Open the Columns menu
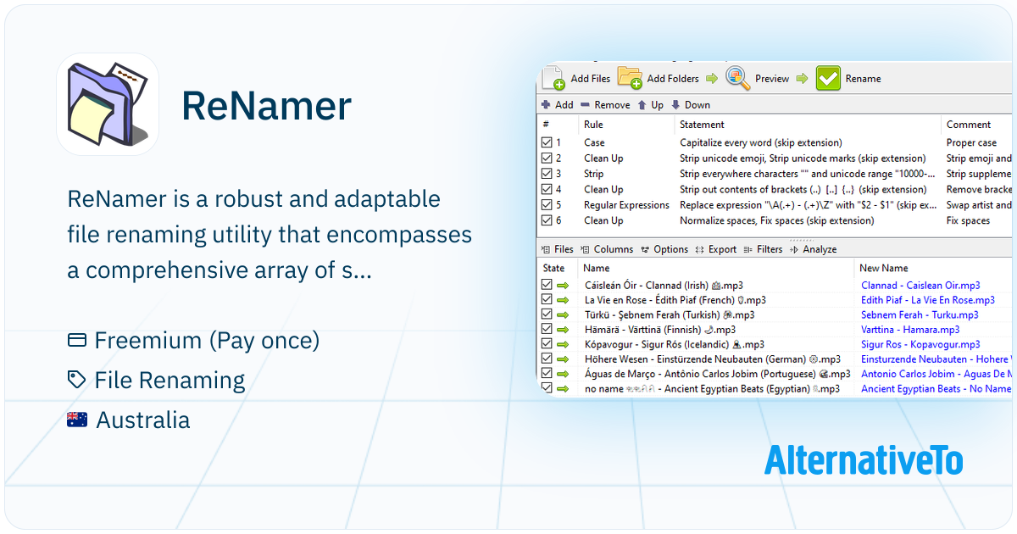 (x=607, y=249)
